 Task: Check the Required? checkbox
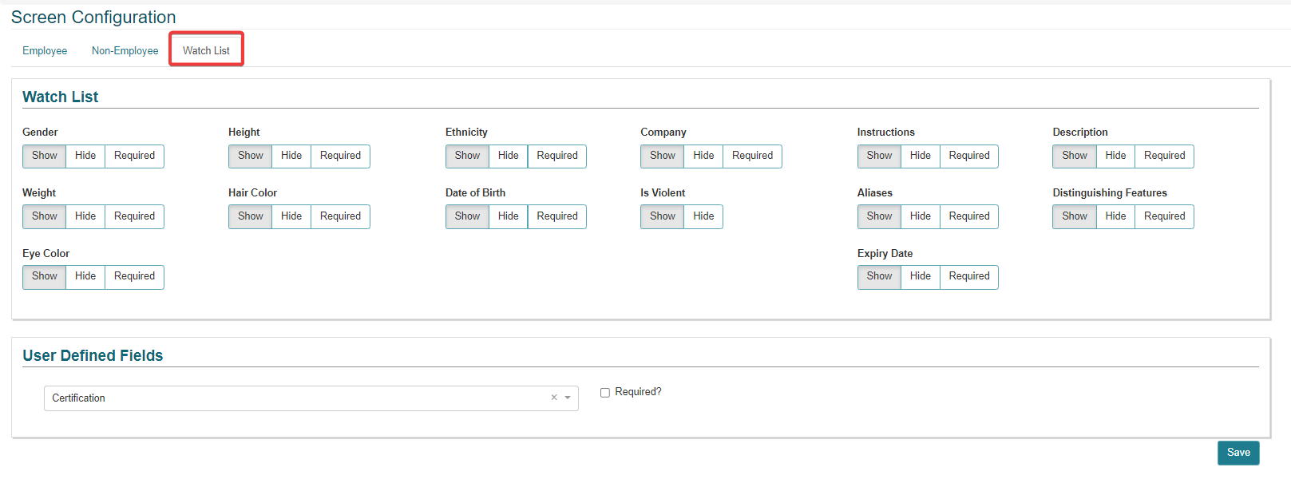tap(605, 392)
